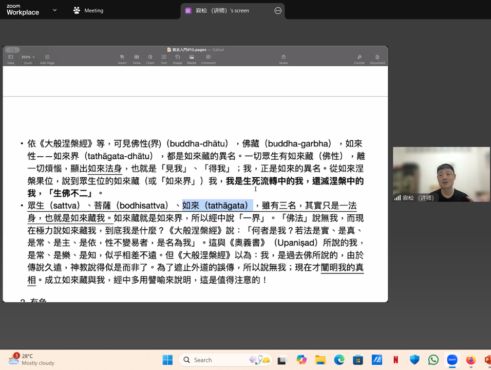Click the Shape tool icon
This screenshot has height=370, width=491.
[177, 58]
